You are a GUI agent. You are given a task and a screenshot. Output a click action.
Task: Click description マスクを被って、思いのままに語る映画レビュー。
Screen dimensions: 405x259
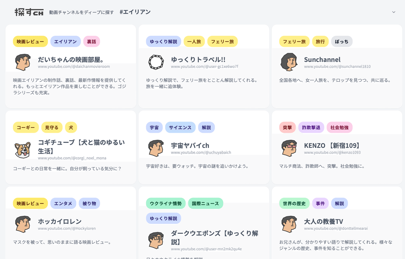pos(62,242)
